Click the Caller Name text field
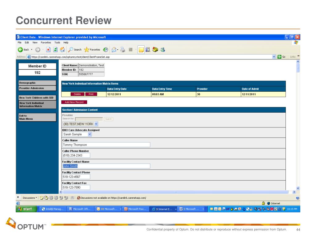This screenshot has width=316, height=237. 106,145
